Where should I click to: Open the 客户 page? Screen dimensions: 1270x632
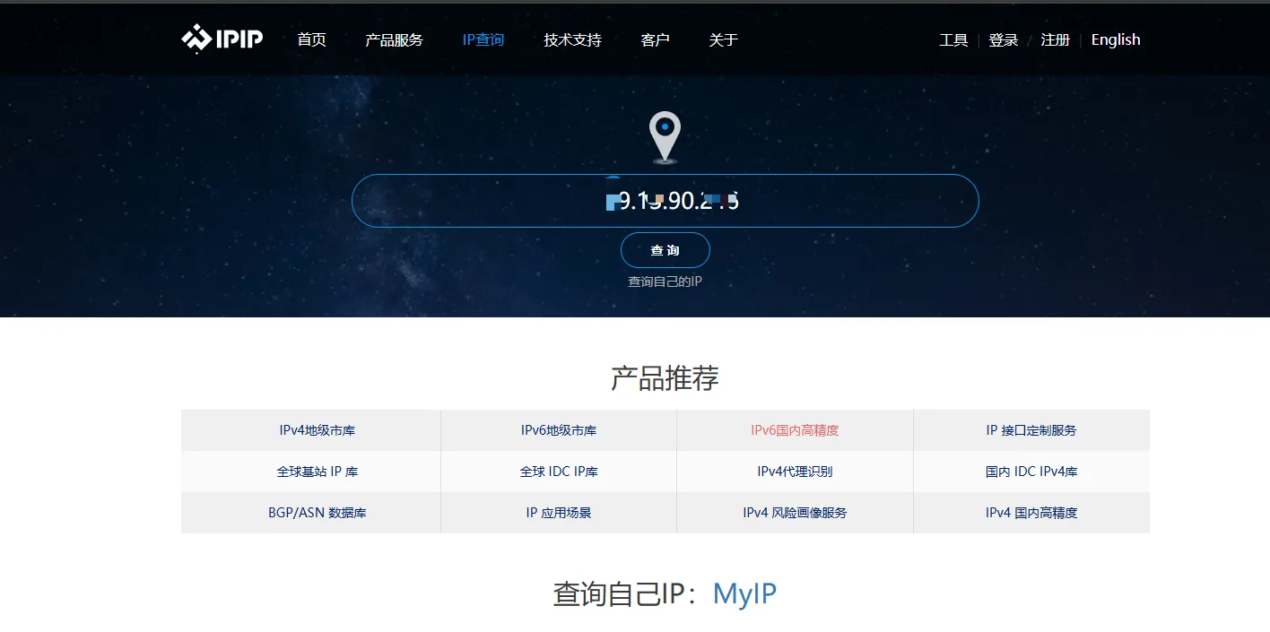pos(655,39)
